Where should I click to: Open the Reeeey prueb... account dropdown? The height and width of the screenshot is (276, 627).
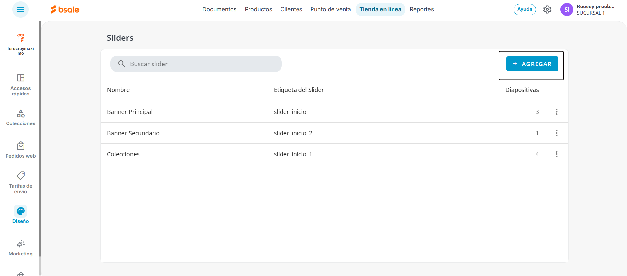tap(595, 7)
